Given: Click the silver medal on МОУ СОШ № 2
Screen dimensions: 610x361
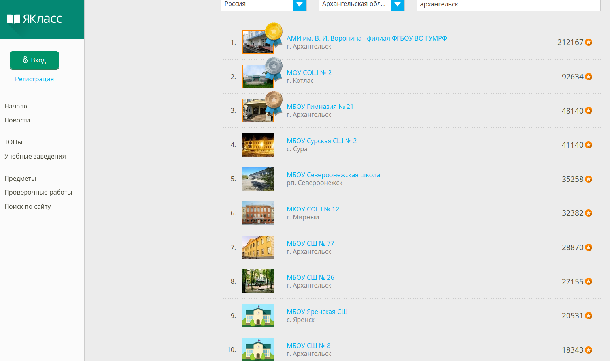Looking at the screenshot, I should point(274,66).
